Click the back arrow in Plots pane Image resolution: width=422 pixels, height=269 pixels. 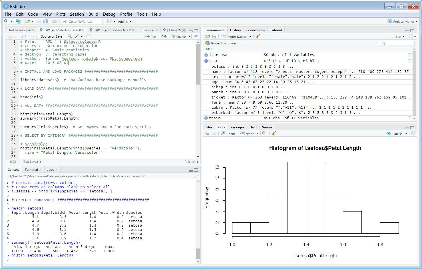click(x=207, y=133)
